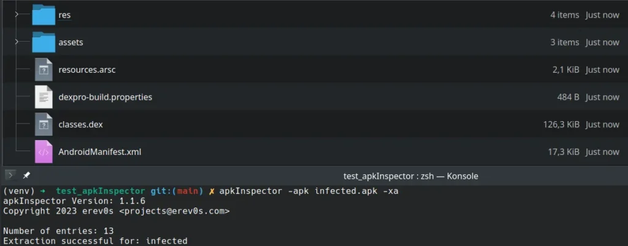The image size is (628, 246).
Task: Select the AndroidManifest.xml code file icon
Action: pyautogui.click(x=44, y=152)
